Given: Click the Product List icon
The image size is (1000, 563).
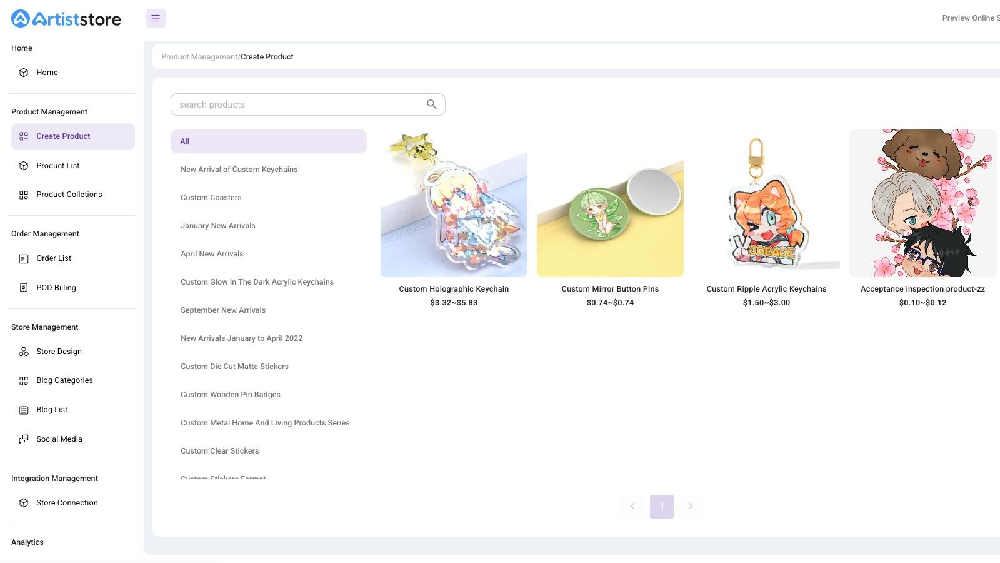Looking at the screenshot, I should click(x=23, y=165).
